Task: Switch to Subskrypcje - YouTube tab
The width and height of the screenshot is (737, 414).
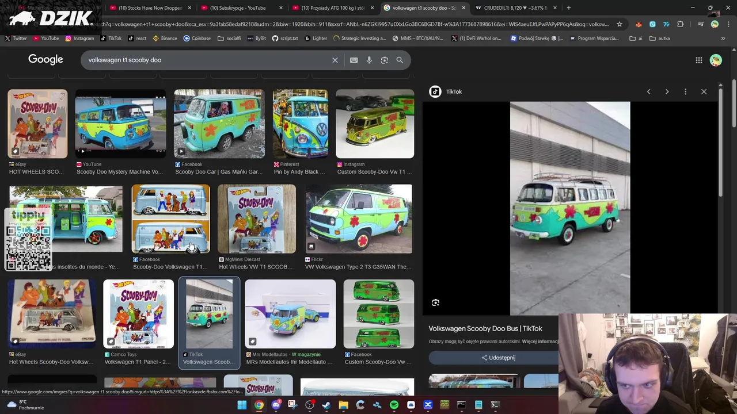Action: (241, 8)
